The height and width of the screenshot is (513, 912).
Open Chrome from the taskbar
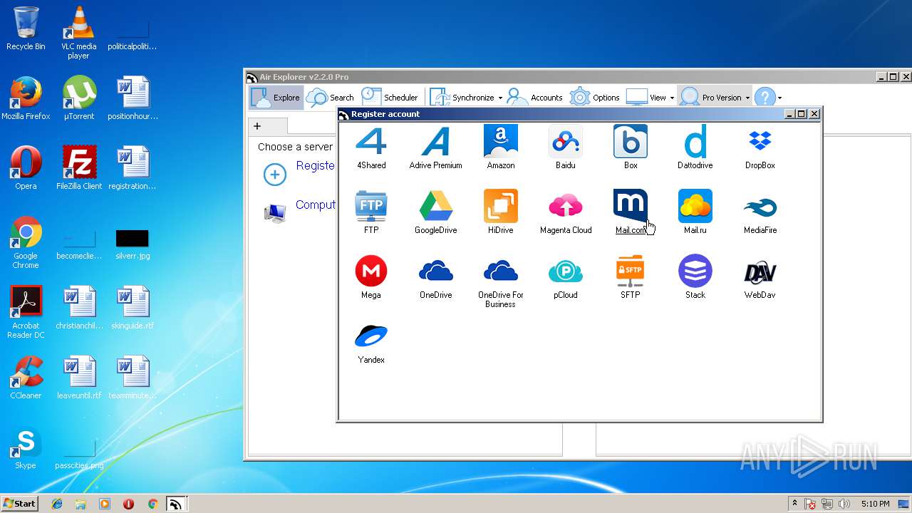[152, 504]
